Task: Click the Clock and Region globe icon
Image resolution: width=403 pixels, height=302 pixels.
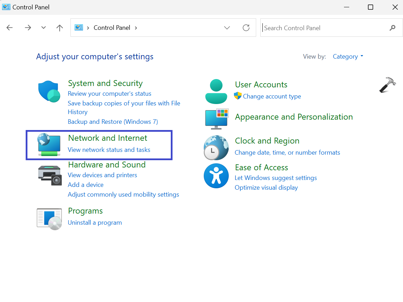Action: point(216,147)
